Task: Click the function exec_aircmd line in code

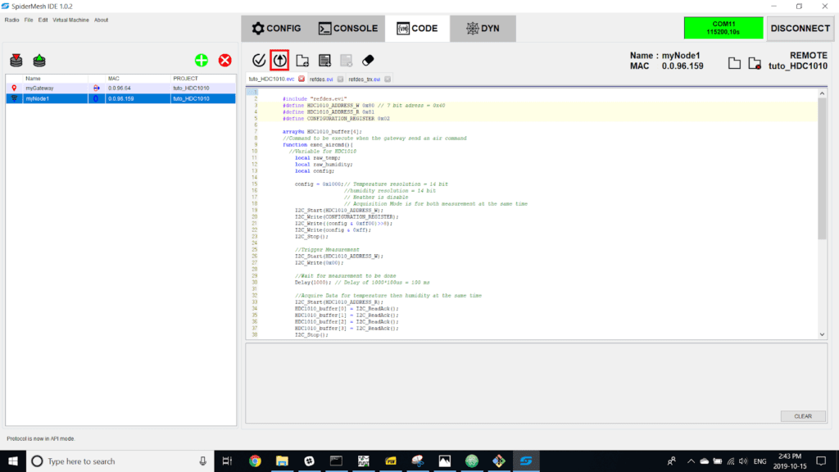Action: point(318,144)
